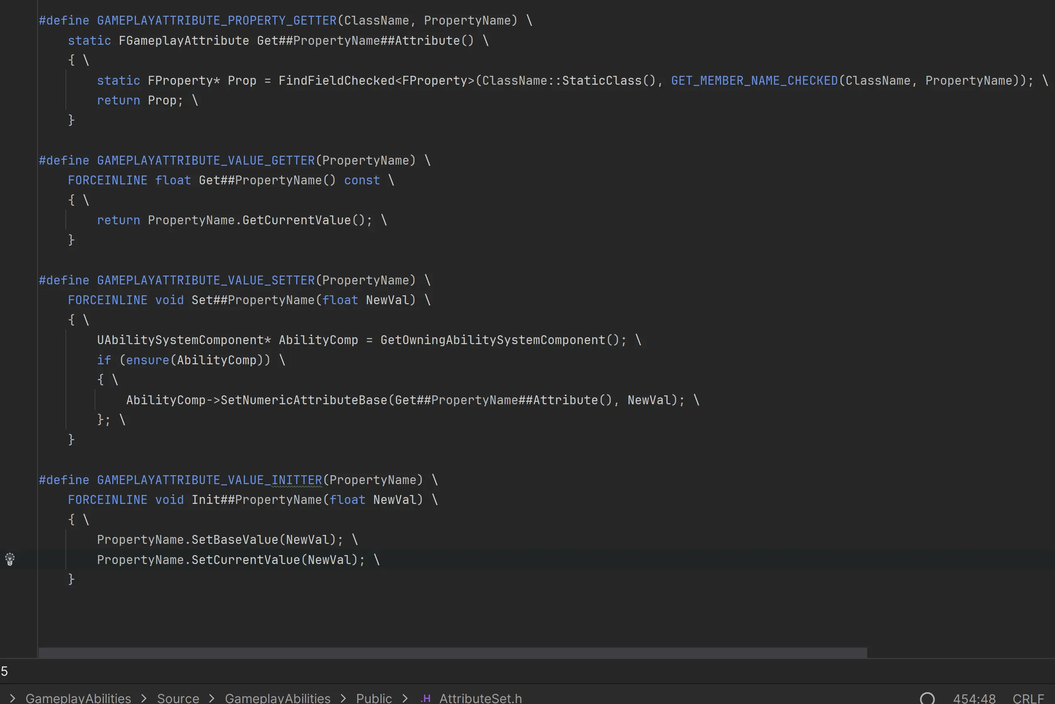This screenshot has width=1055, height=704.
Task: Open line:column 454:48 go-to-line widget
Action: click(974, 698)
